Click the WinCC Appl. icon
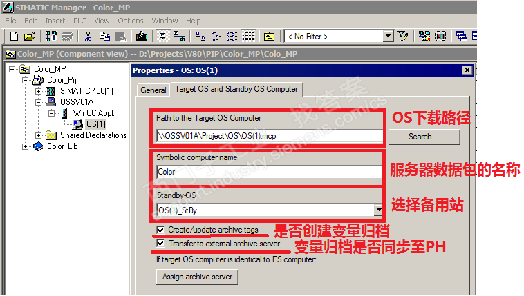This screenshot has height=296, width=524. point(64,113)
